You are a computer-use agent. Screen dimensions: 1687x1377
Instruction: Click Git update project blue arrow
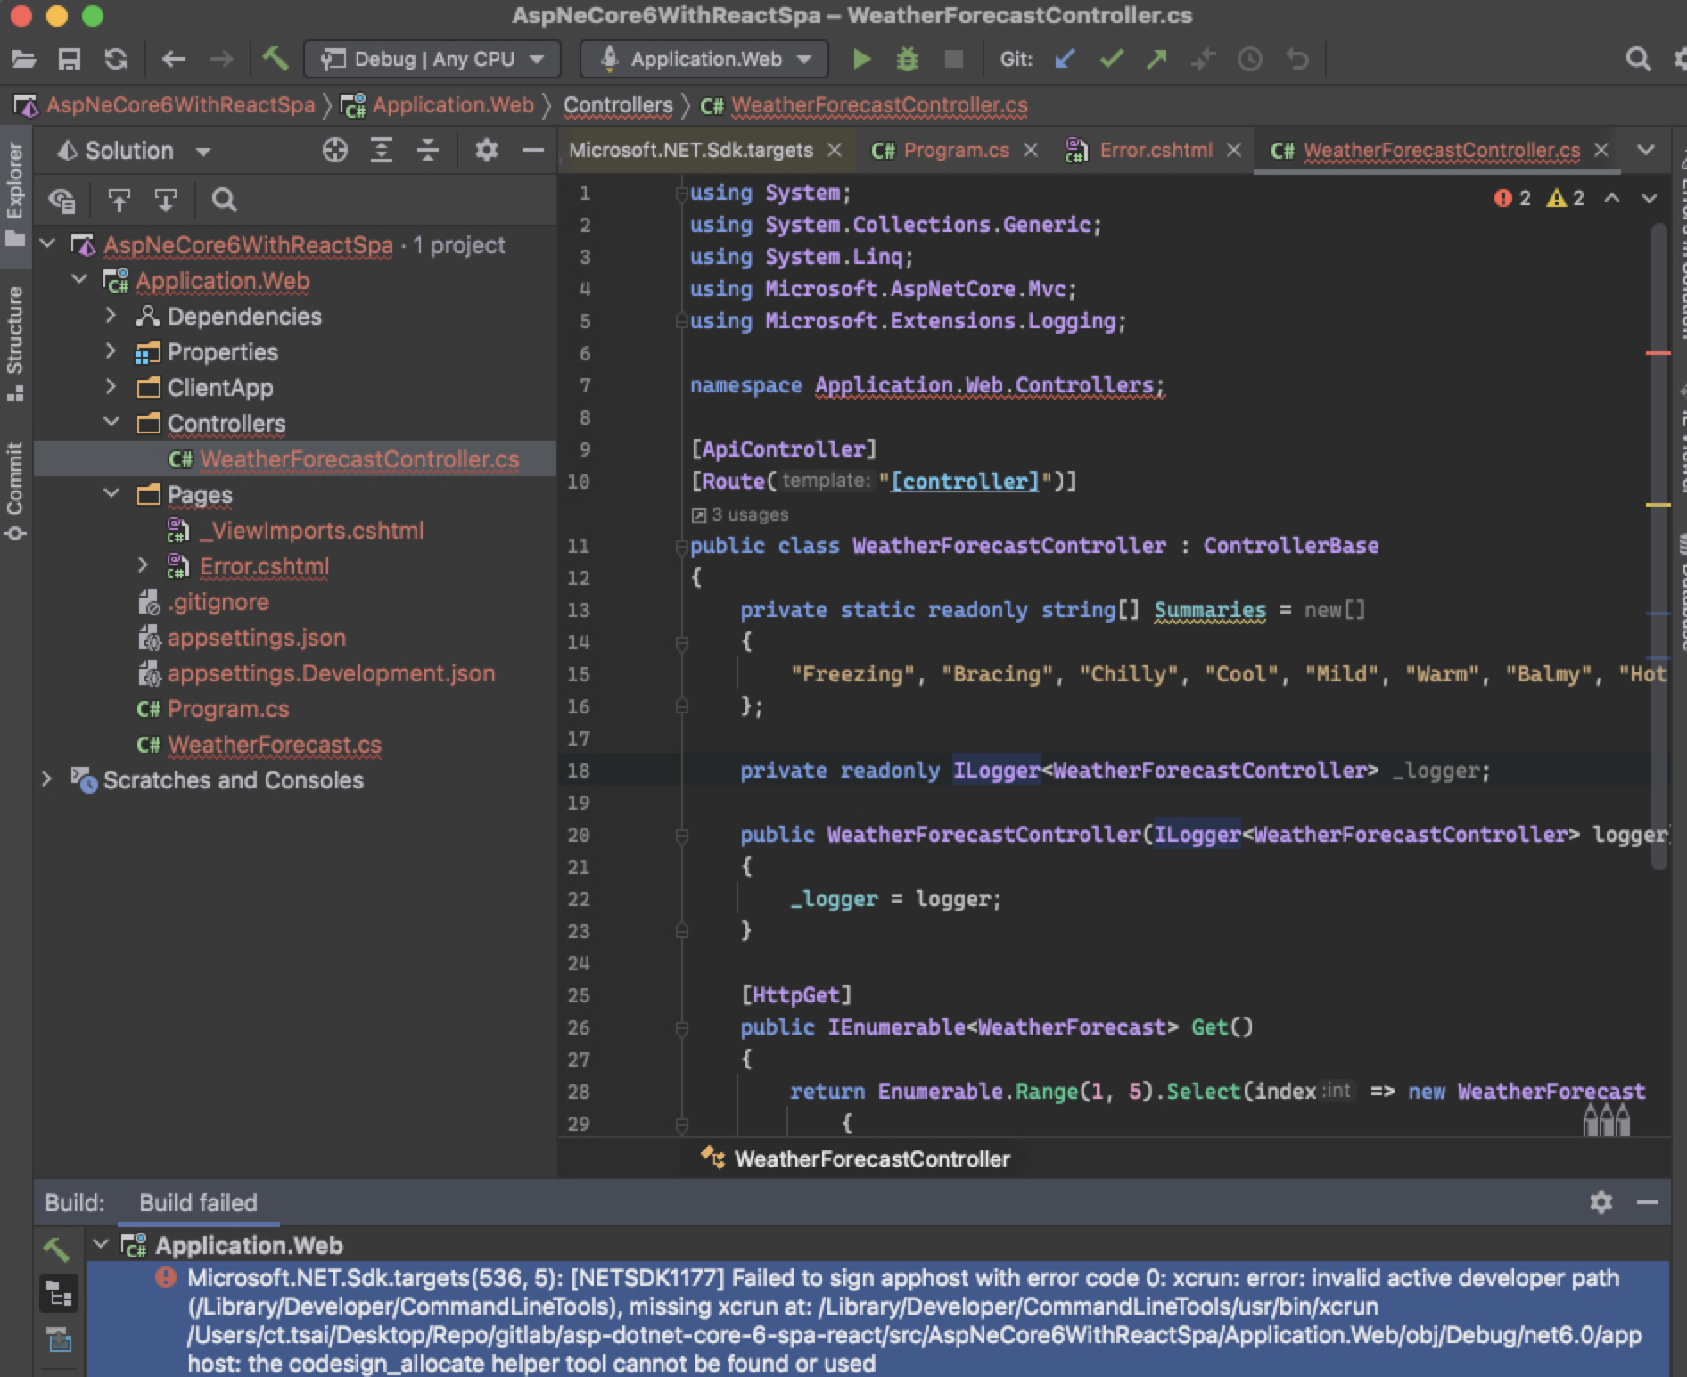pyautogui.click(x=1065, y=60)
